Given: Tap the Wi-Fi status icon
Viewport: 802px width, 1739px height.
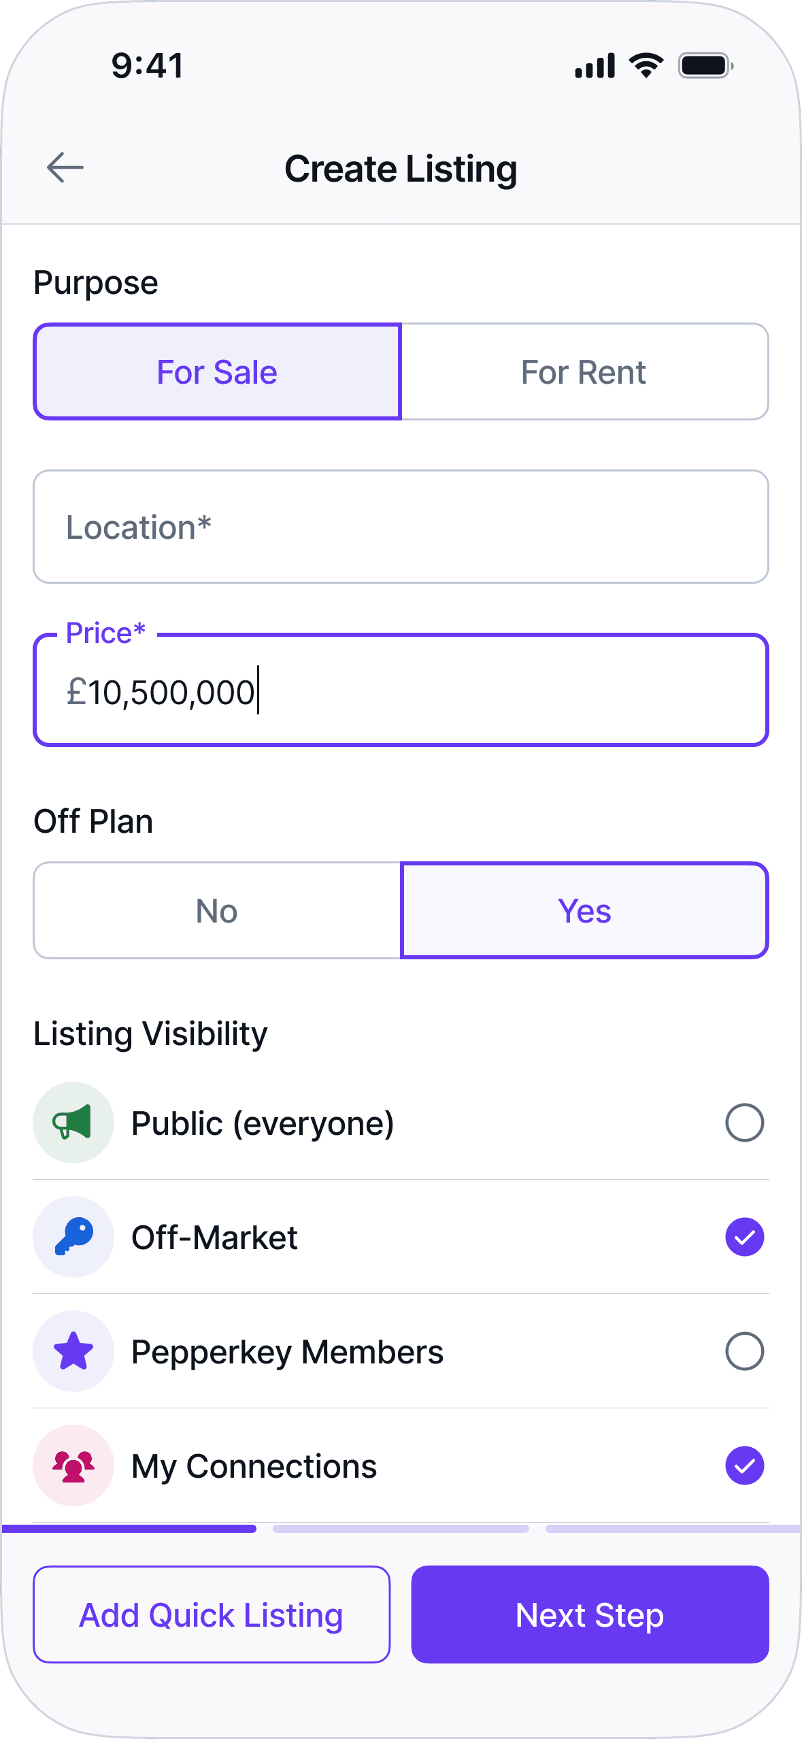Looking at the screenshot, I should click(646, 65).
